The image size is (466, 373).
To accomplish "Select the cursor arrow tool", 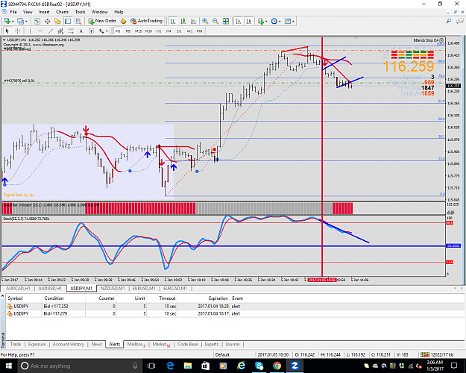I will click(7, 31).
